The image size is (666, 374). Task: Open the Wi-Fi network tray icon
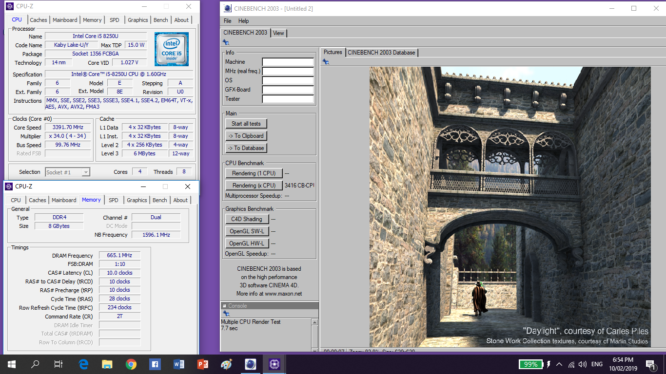tap(570, 364)
